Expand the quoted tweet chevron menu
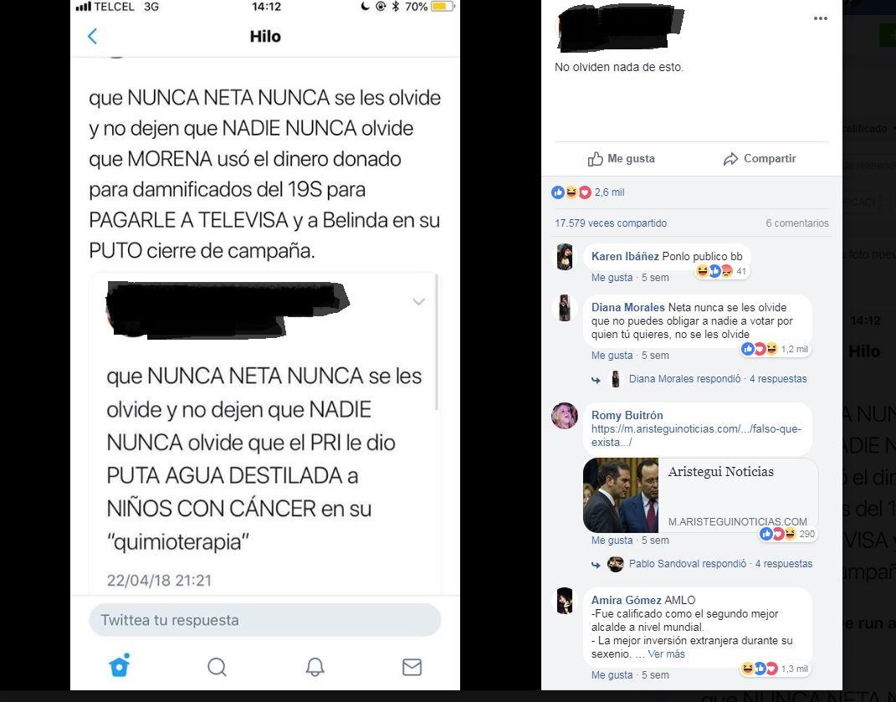The height and width of the screenshot is (702, 896). 419,302
